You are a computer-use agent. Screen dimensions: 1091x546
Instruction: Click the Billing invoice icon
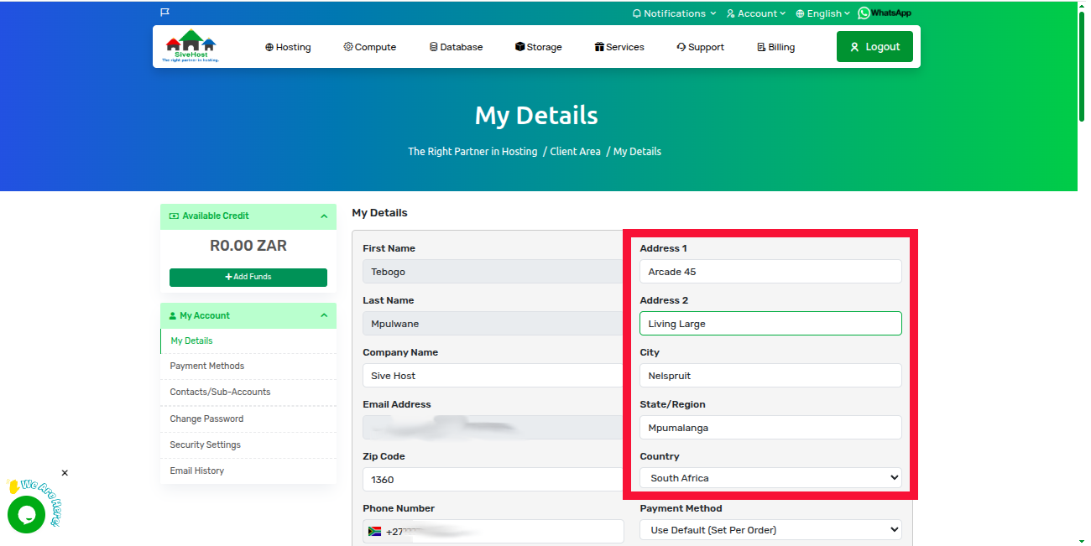pos(761,47)
